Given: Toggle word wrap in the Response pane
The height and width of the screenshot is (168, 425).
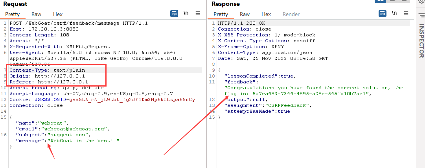Looking at the screenshot, I should tap(383, 13).
